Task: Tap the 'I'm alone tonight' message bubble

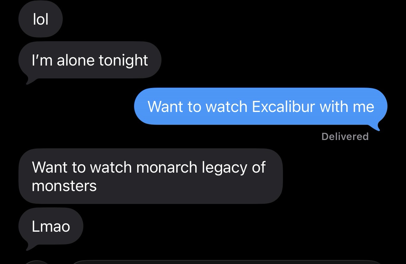Action: click(90, 60)
